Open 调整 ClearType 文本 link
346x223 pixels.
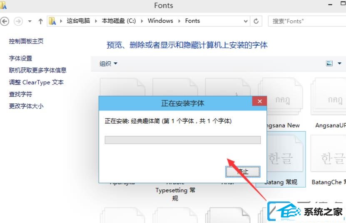(36, 82)
